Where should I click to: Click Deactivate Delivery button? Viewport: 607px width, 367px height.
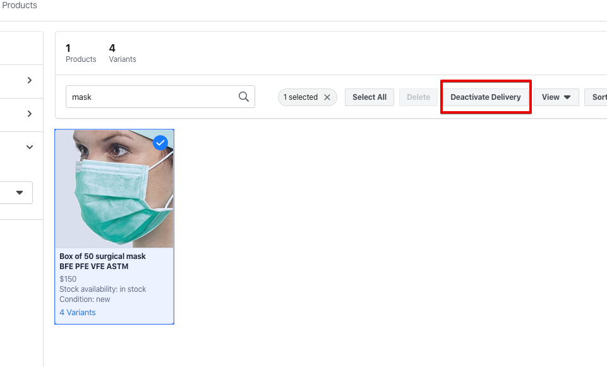point(486,97)
